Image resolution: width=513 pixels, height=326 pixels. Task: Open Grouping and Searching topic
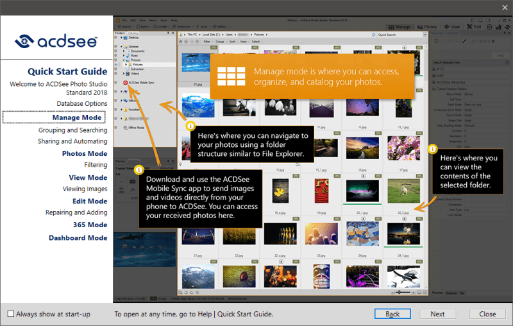tap(72, 130)
